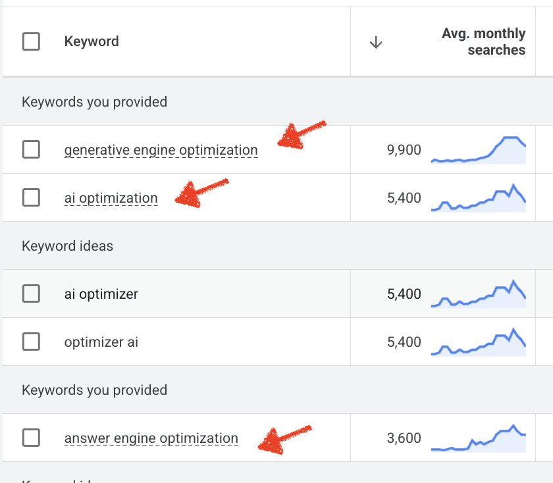Sort by Avg. monthly searches header
The width and height of the screenshot is (553, 483).
[483, 41]
